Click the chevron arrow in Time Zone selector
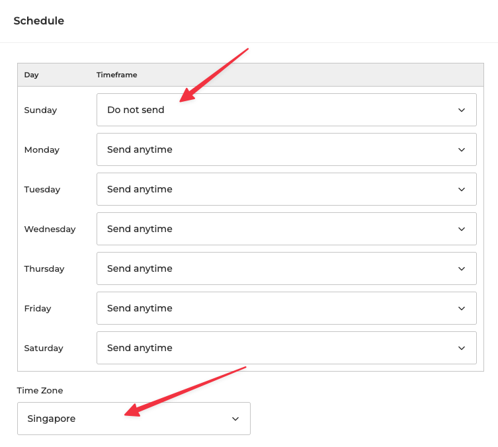498x447 pixels. tap(235, 419)
